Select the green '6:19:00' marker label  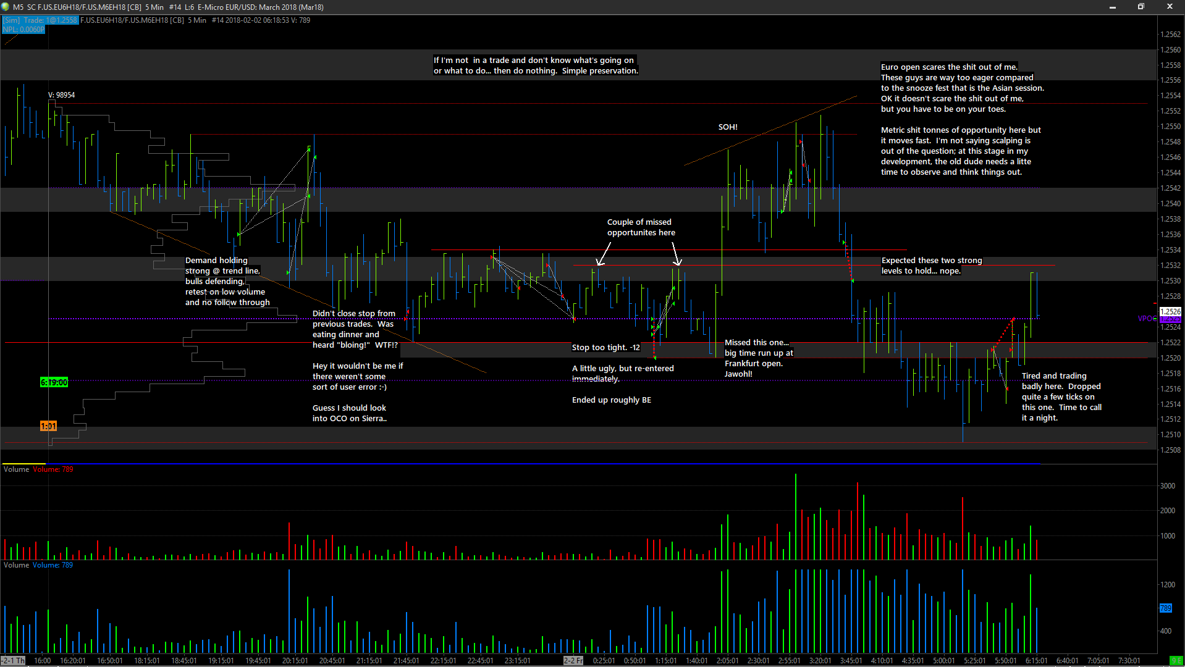[x=54, y=382]
